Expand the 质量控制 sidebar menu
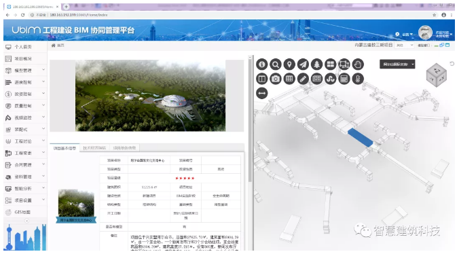The height and width of the screenshot is (254, 459). 25,106
